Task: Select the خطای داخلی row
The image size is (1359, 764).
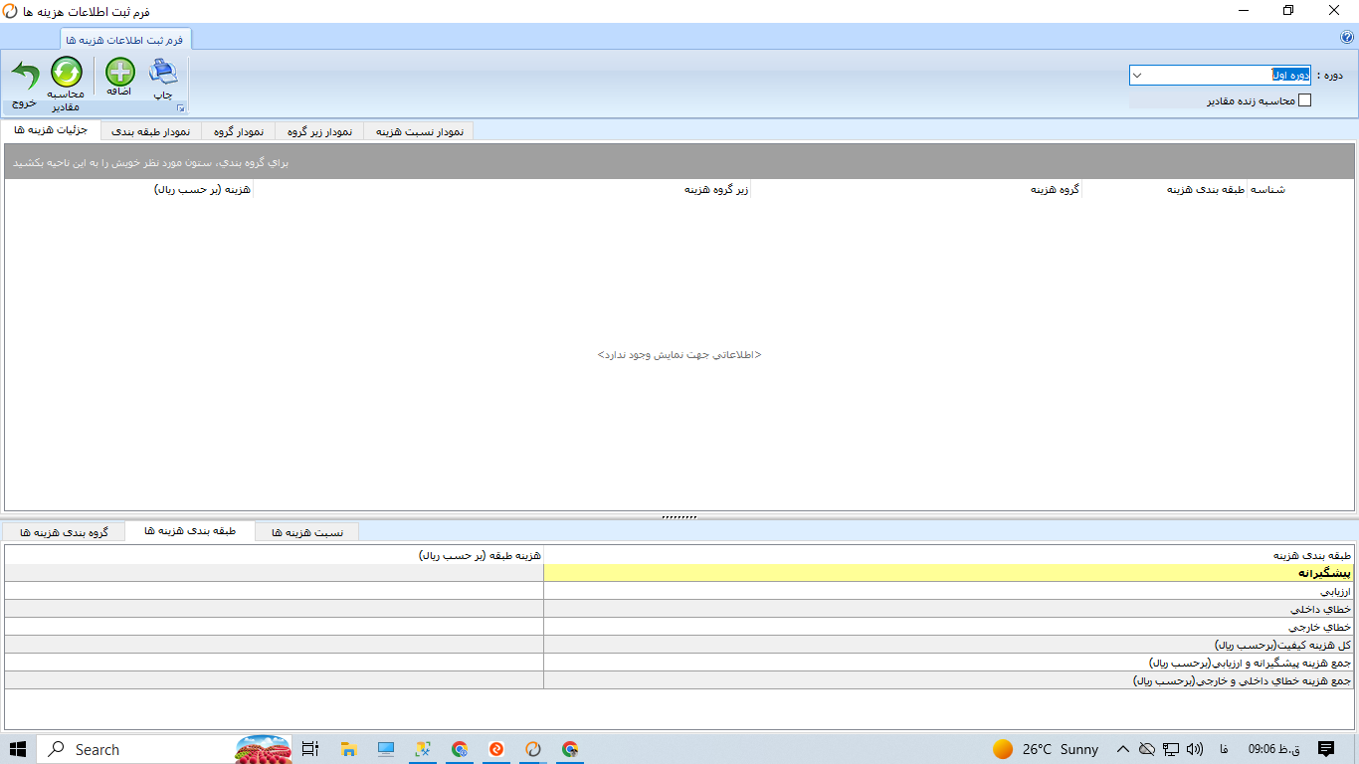Action: click(679, 609)
